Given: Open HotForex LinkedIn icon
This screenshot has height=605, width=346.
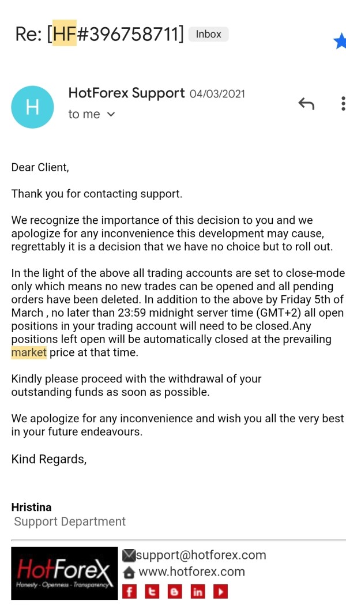Looking at the screenshot, I should [197, 591].
